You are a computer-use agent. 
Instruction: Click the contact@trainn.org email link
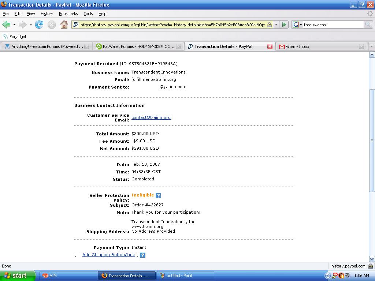[x=151, y=117]
